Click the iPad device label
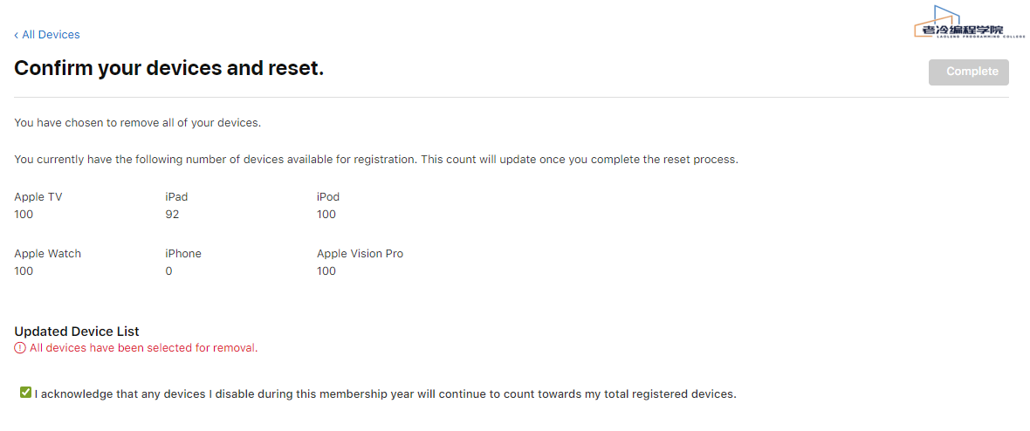 click(176, 197)
